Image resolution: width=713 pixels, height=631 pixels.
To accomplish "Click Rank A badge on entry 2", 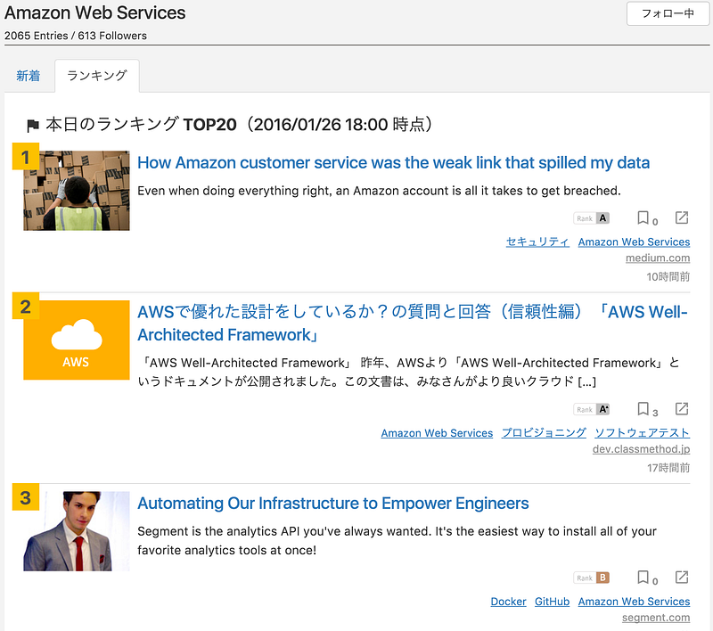I will (x=591, y=409).
